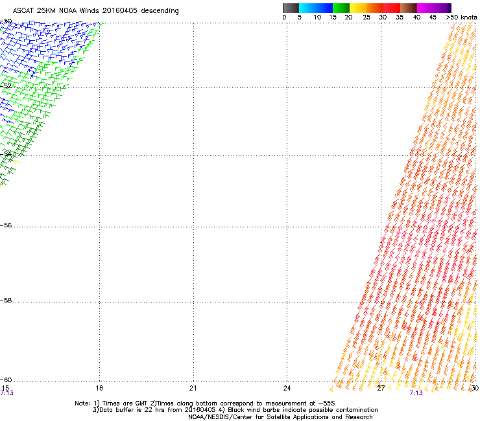Click the red 30–35 knot color segment

[392, 8]
